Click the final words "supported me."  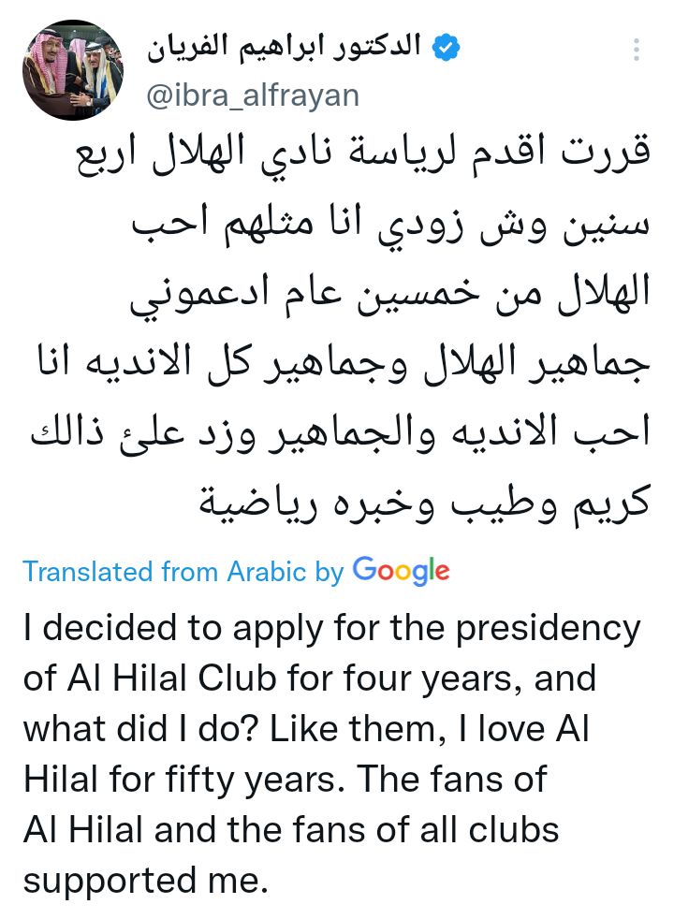tap(145, 883)
